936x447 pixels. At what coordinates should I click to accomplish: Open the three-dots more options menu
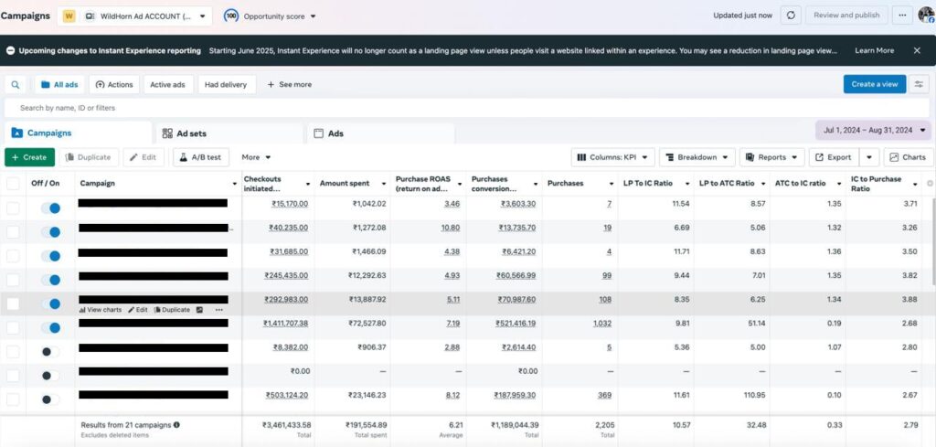902,16
